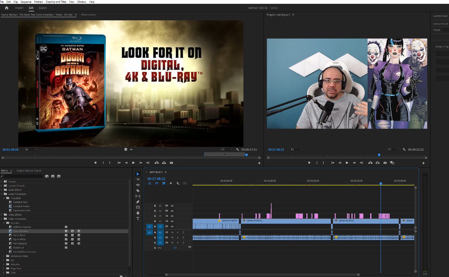Open Program monitor button editor plus
Viewport: 449px width, 277px height.
[x=424, y=163]
